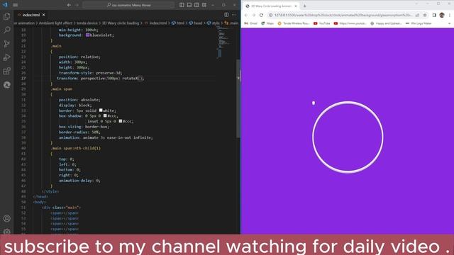
Task: Click '3D Wavy circle loading' breadcrumb
Action: pos(121,23)
